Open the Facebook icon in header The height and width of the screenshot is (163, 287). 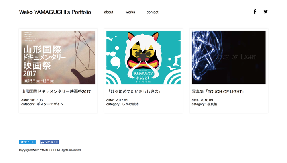[255, 12]
